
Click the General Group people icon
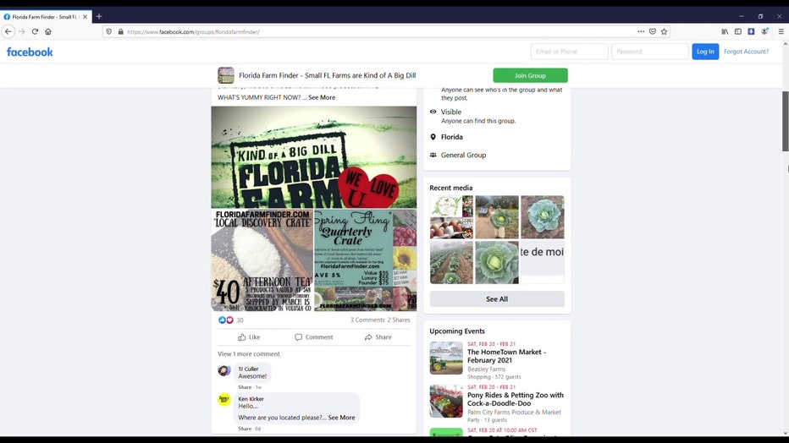(x=433, y=155)
